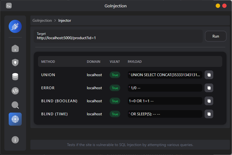
Task: Click the GoInjection window title
Action: [x=116, y=6]
